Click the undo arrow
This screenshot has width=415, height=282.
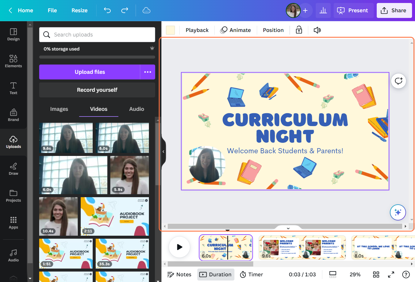pyautogui.click(x=107, y=10)
